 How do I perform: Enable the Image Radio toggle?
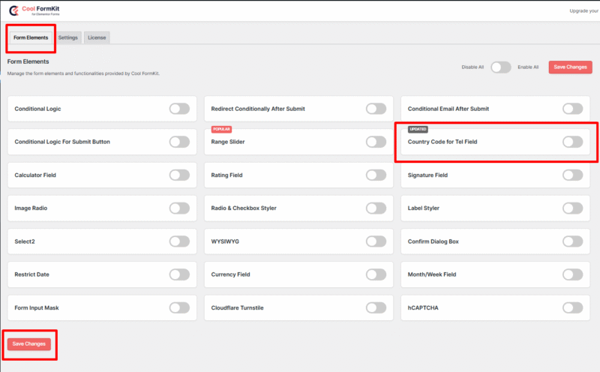point(179,208)
